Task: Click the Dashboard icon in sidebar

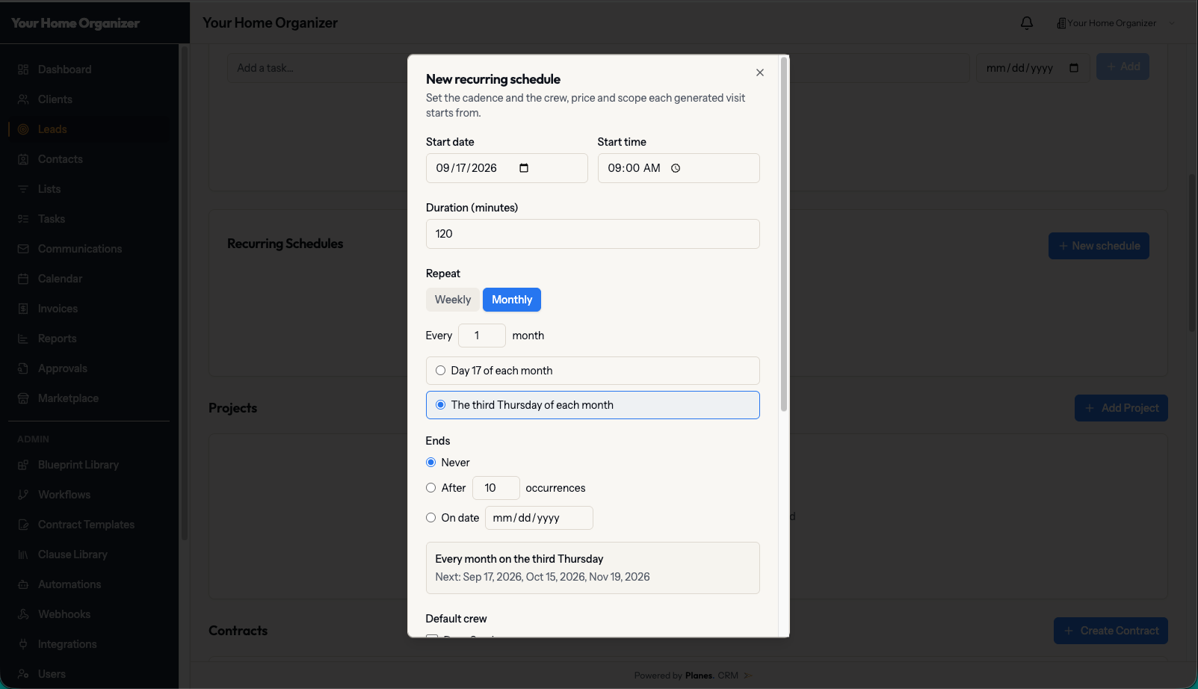Action: (x=23, y=69)
